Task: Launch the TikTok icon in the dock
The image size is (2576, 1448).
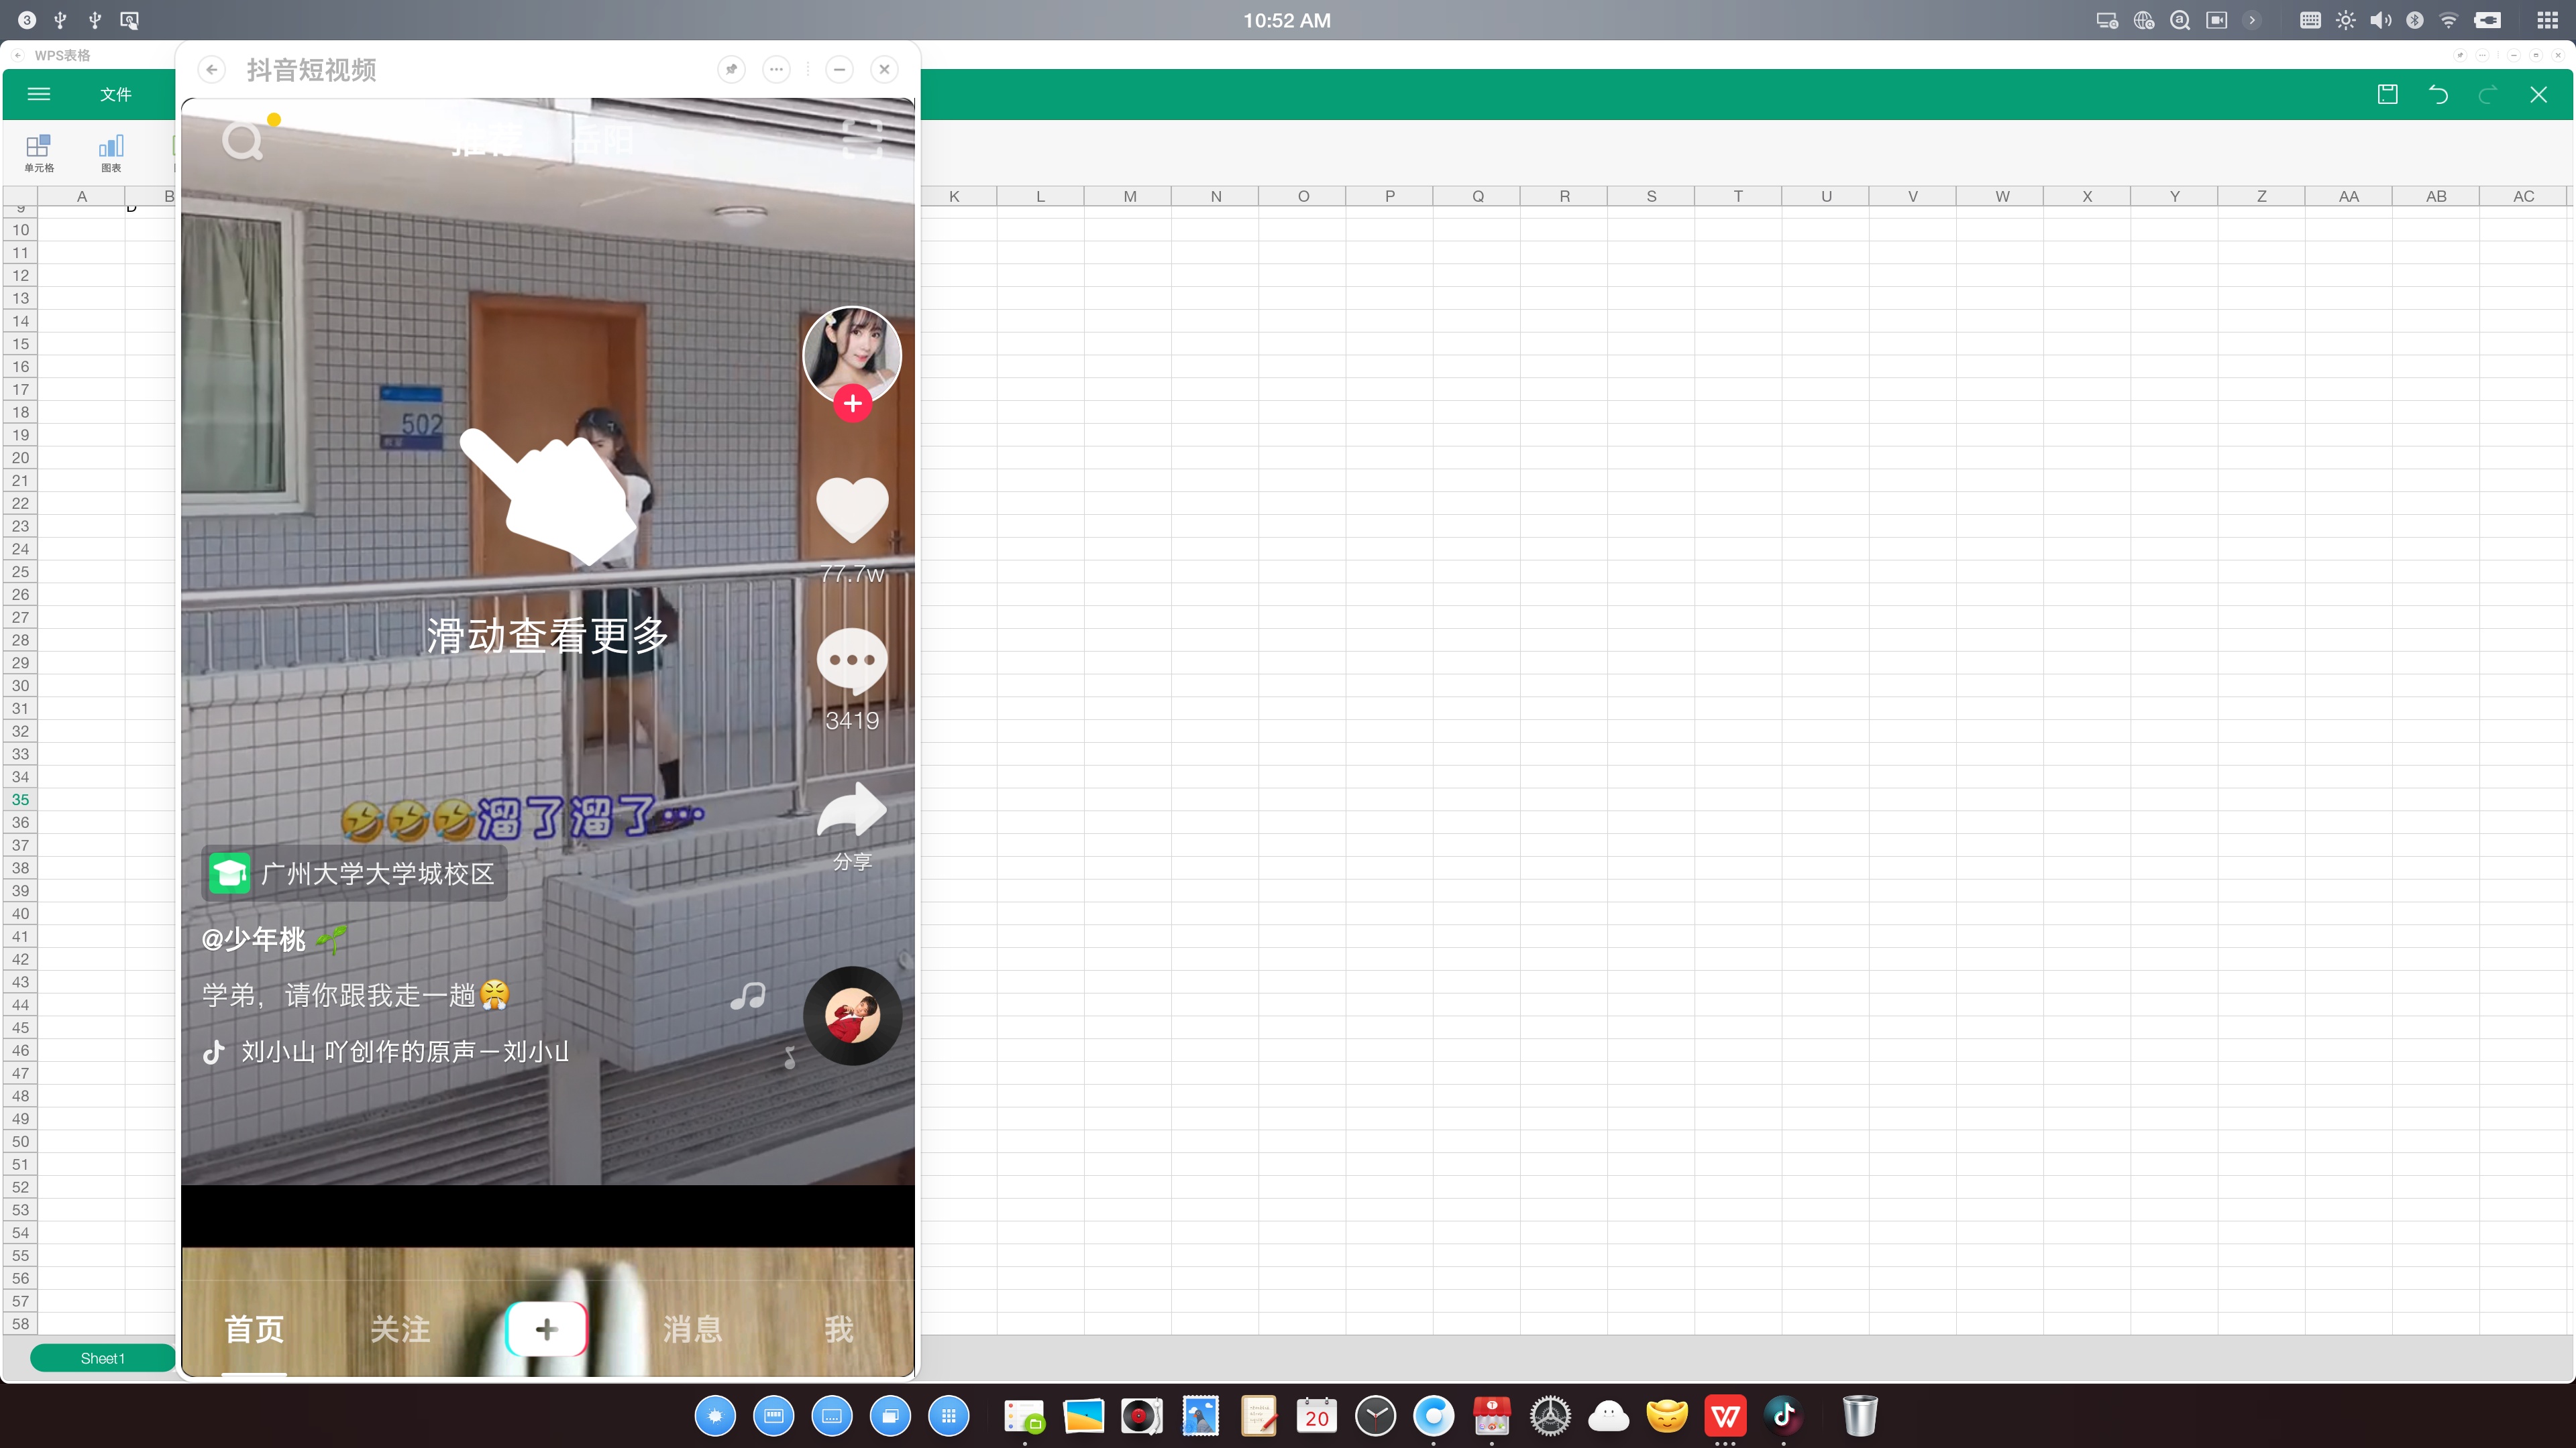Action: click(x=1783, y=1416)
